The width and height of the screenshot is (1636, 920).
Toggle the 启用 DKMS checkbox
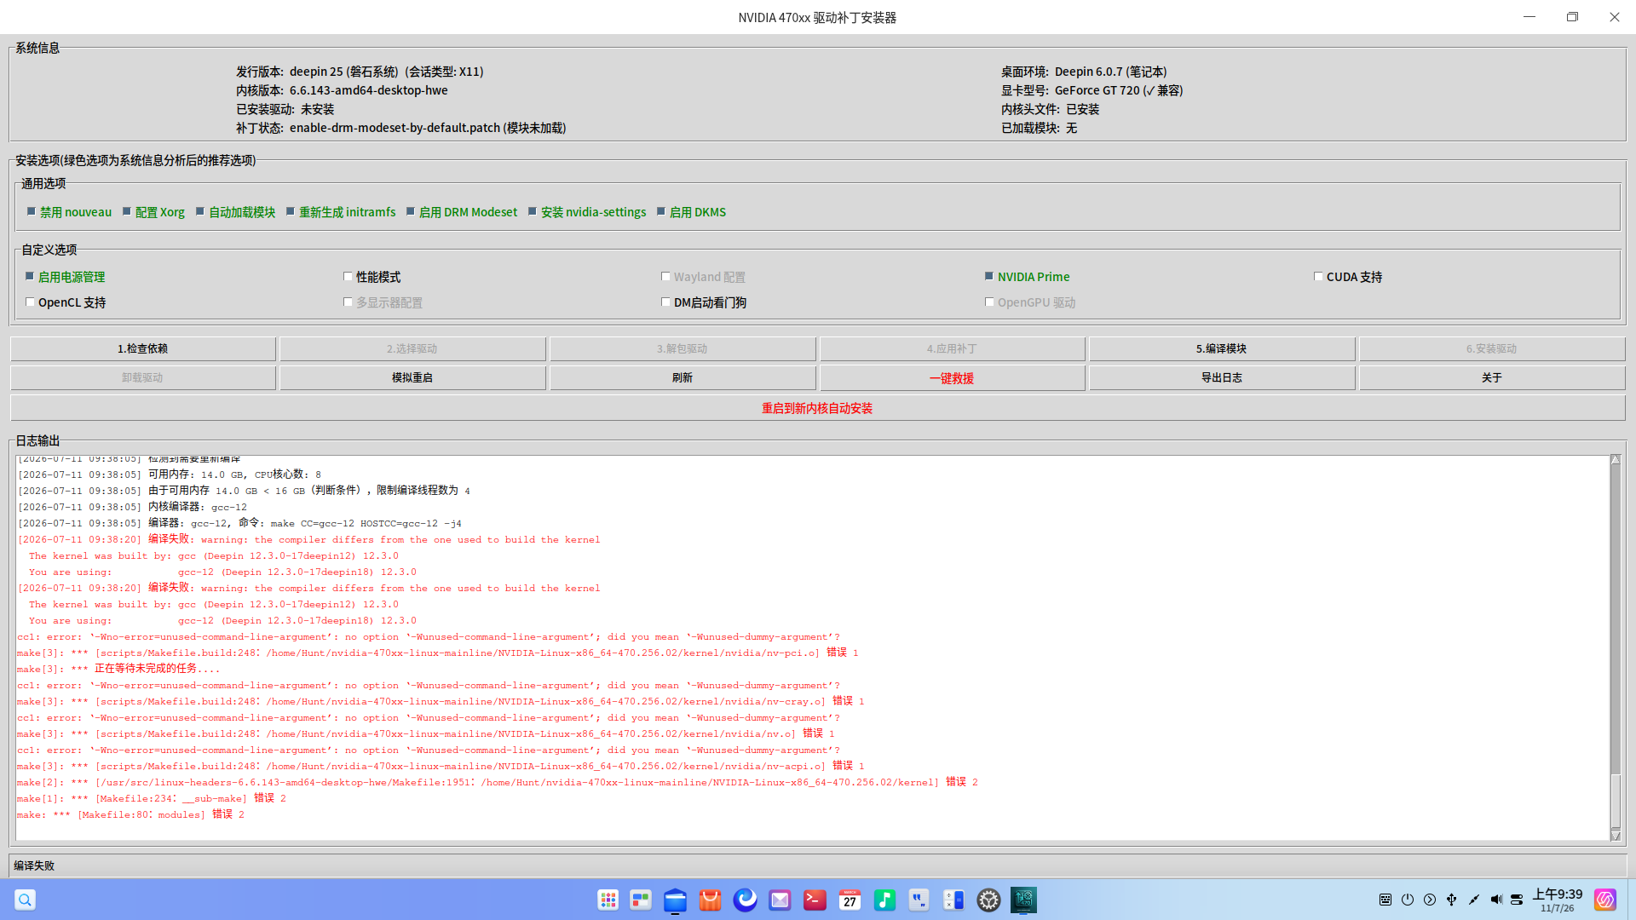(x=661, y=211)
